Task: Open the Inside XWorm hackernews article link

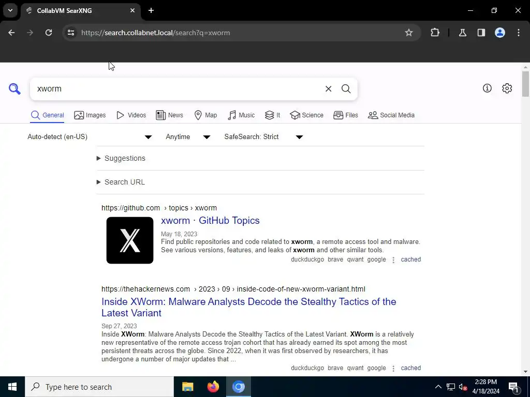Action: coord(249,307)
